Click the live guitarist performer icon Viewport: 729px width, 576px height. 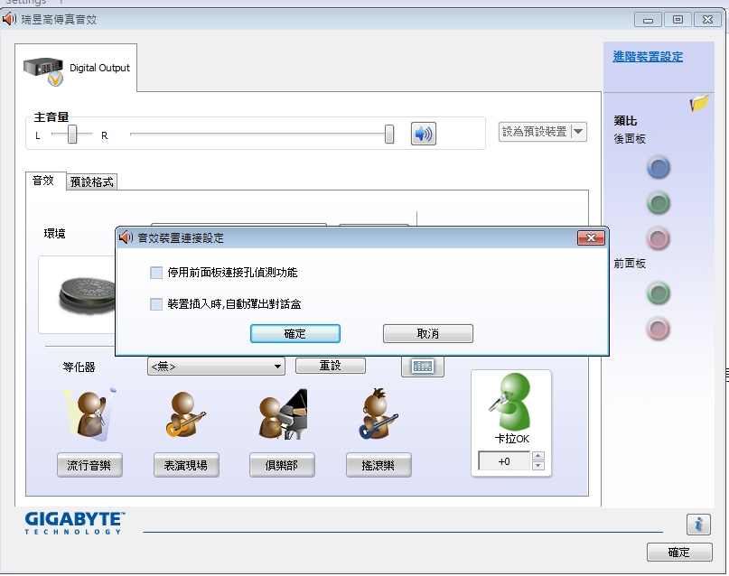[185, 414]
